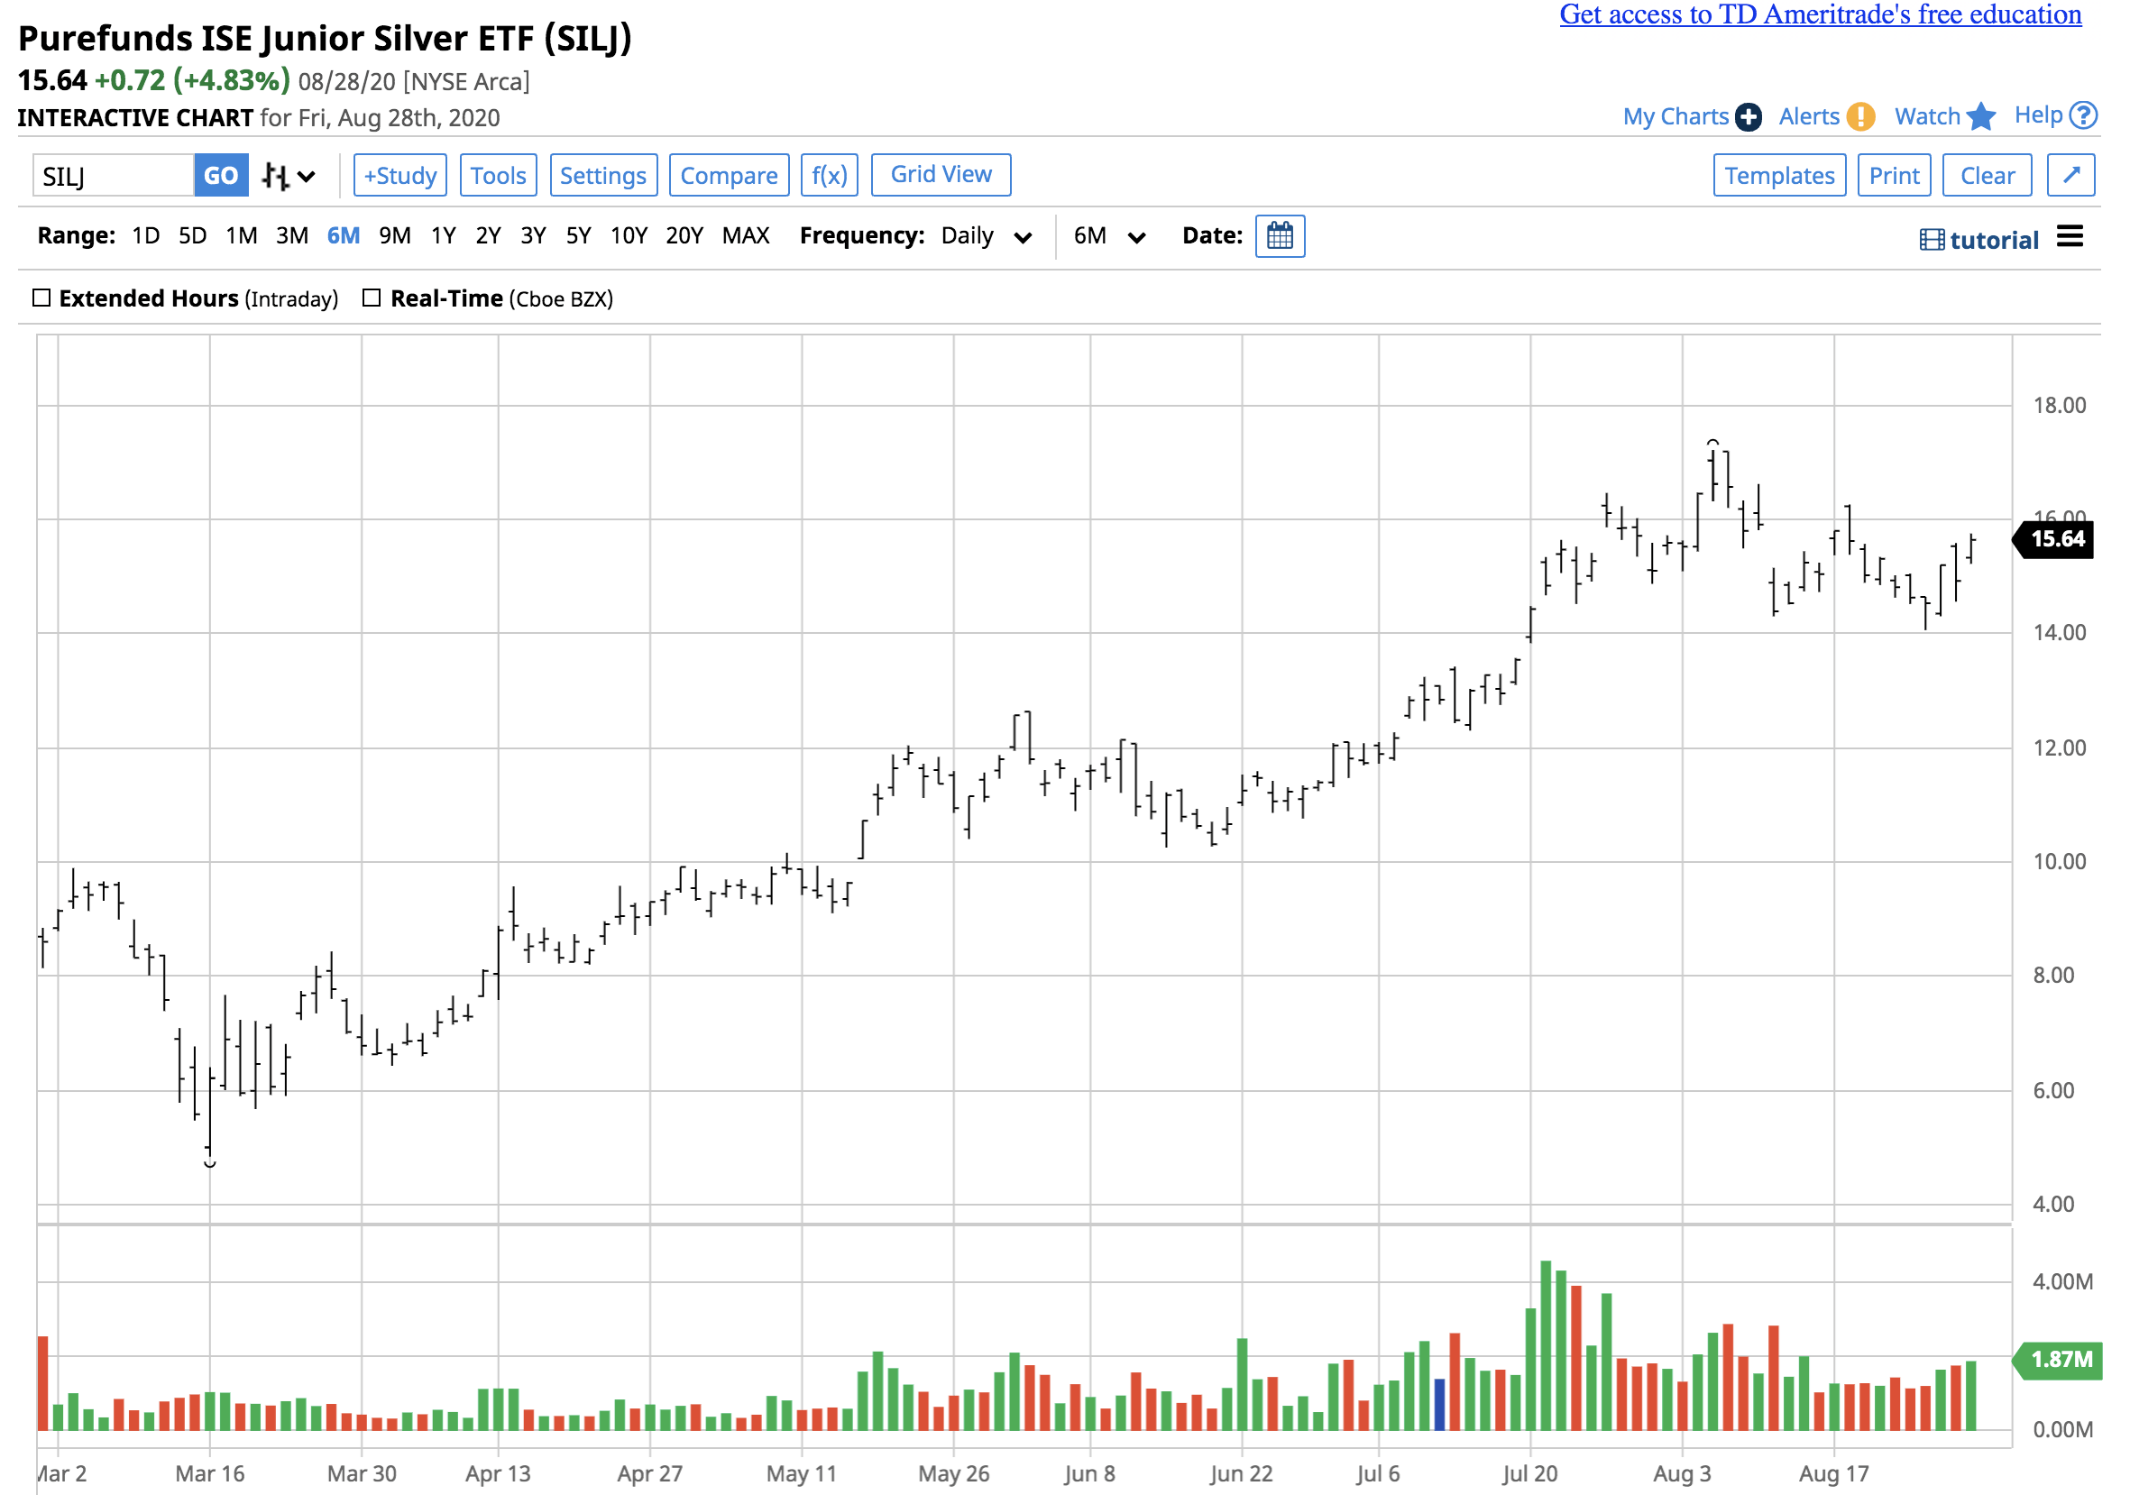Click the blue volume bar
Image resolution: width=2130 pixels, height=1495 pixels.
click(1439, 1404)
